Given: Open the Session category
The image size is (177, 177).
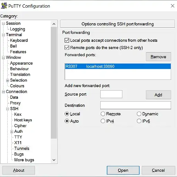Looking at the screenshot, I should point(13,23).
